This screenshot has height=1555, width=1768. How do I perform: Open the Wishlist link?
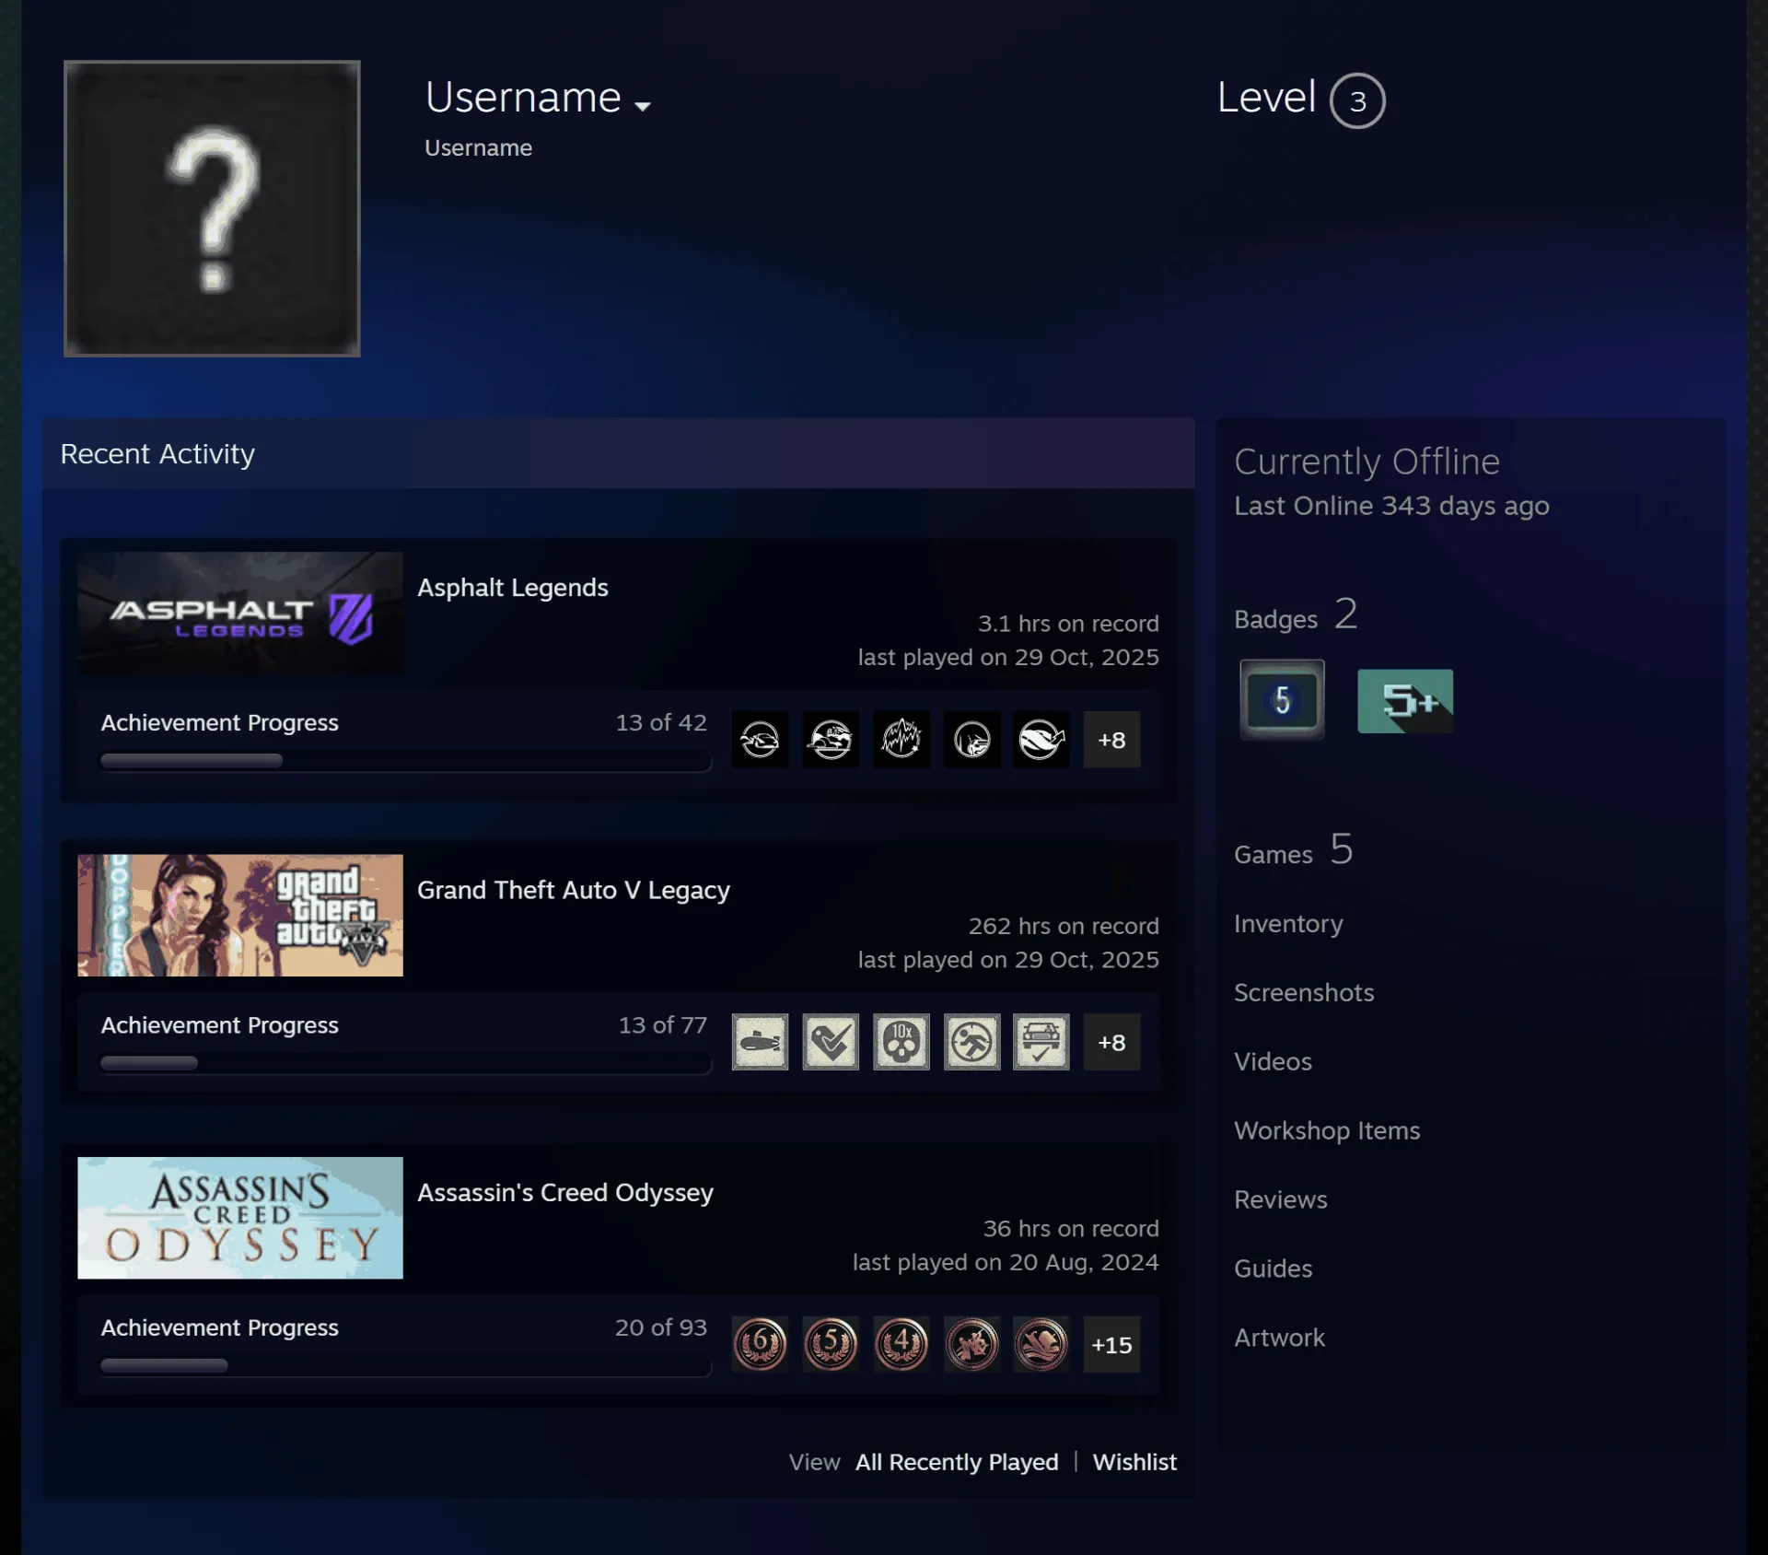1134,1462
